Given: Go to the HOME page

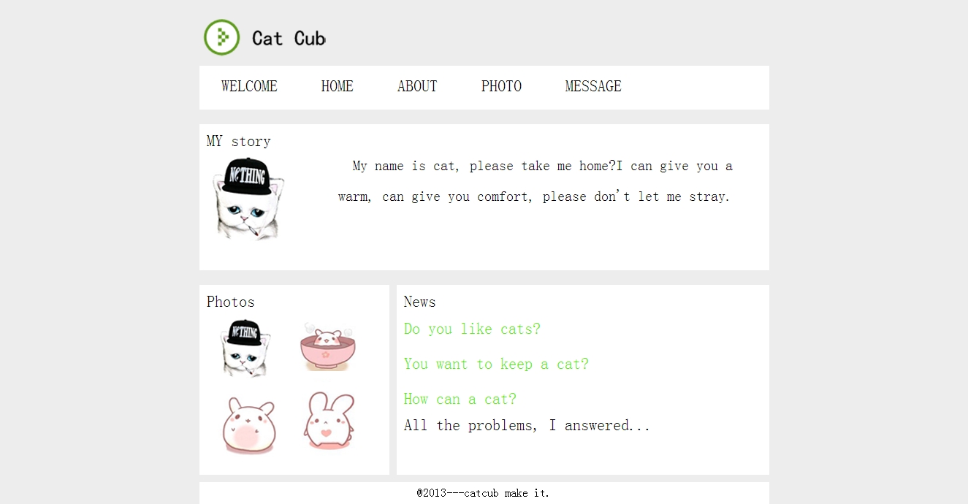Looking at the screenshot, I should click(x=337, y=86).
